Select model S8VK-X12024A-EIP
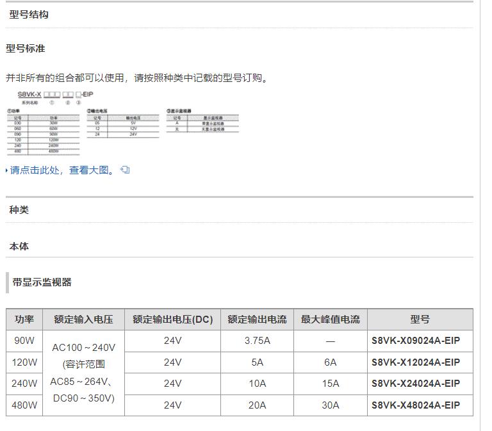The width and height of the screenshot is (492, 431). pyautogui.click(x=416, y=362)
